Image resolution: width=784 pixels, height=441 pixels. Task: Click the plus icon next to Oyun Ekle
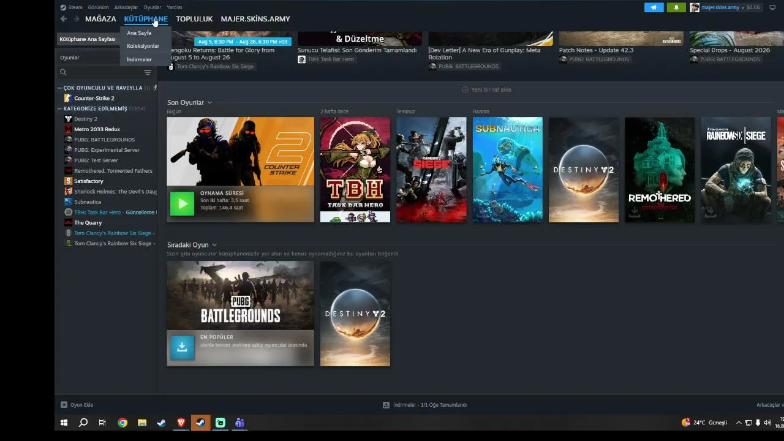pos(64,405)
